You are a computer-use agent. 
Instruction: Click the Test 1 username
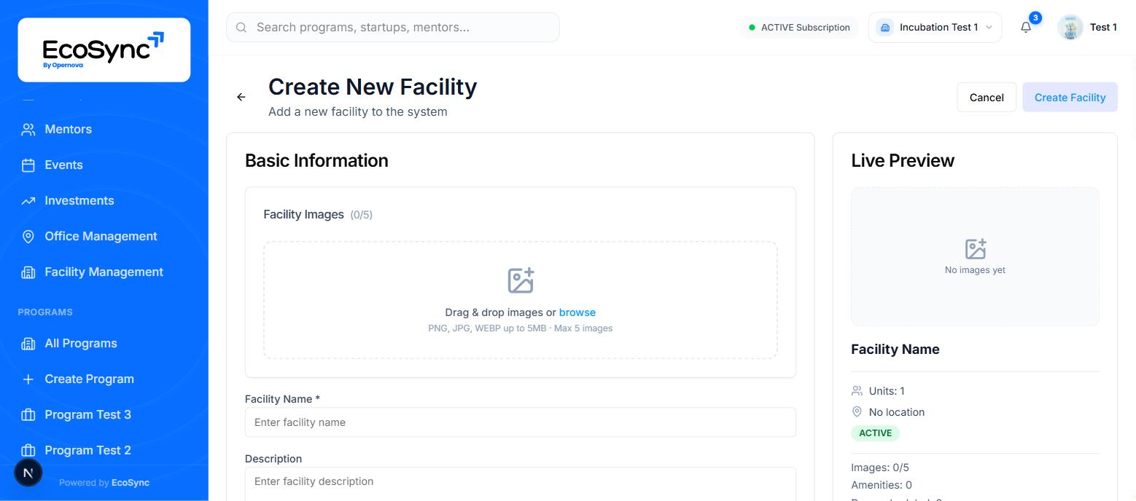point(1103,27)
